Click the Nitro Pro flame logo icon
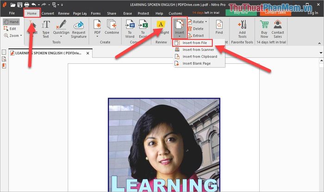 click(x=4, y=5)
